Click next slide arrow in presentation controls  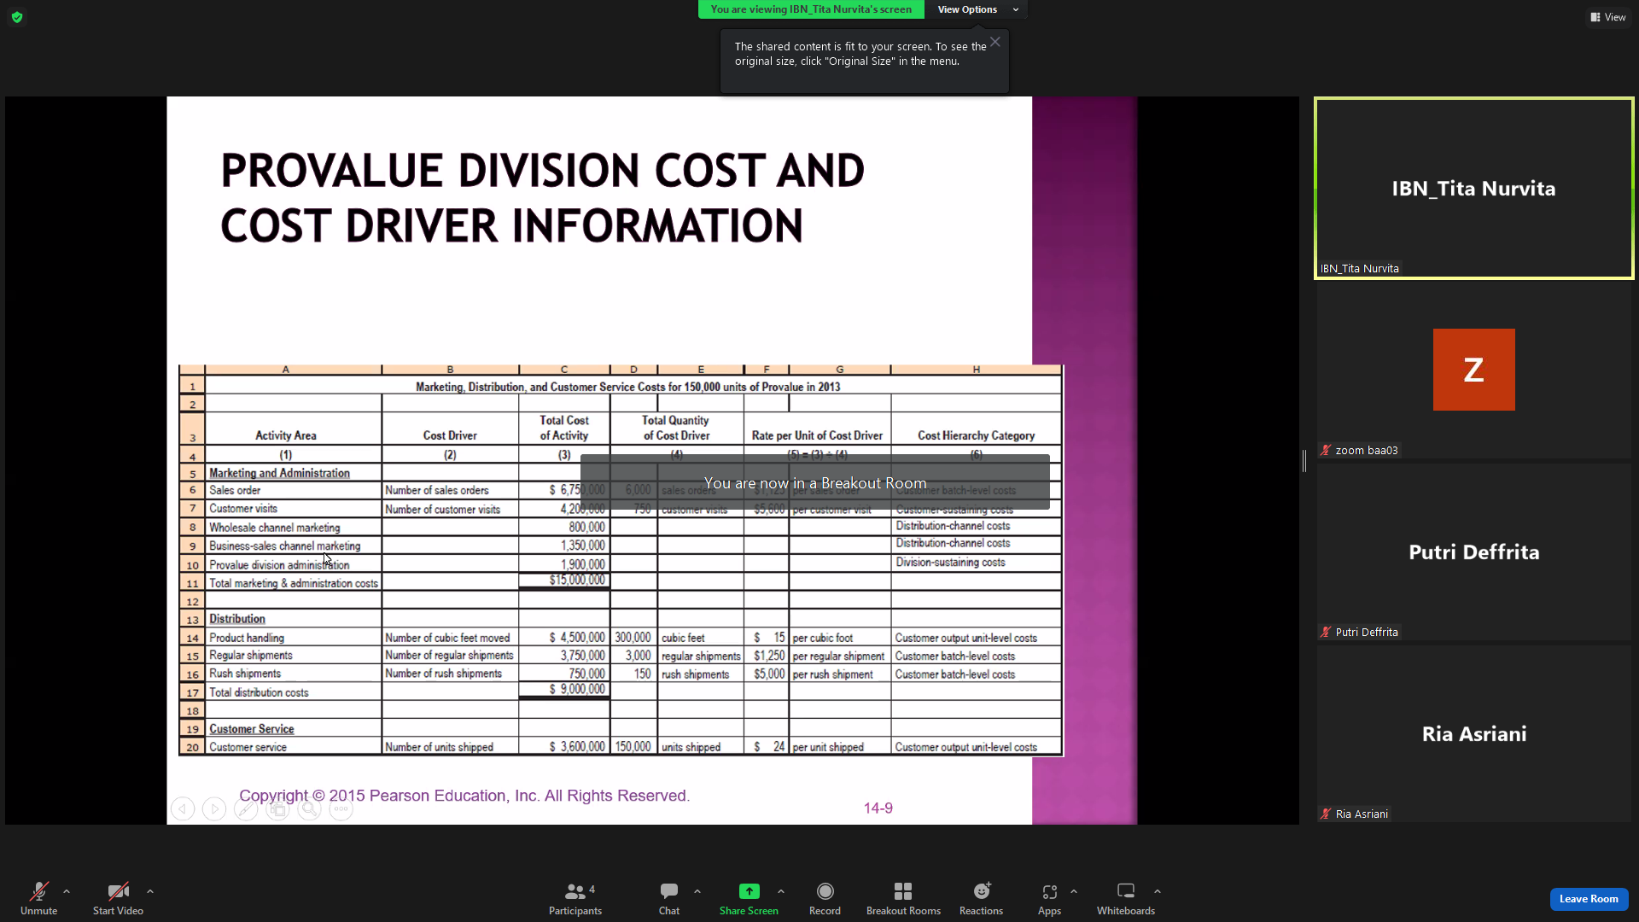[214, 808]
